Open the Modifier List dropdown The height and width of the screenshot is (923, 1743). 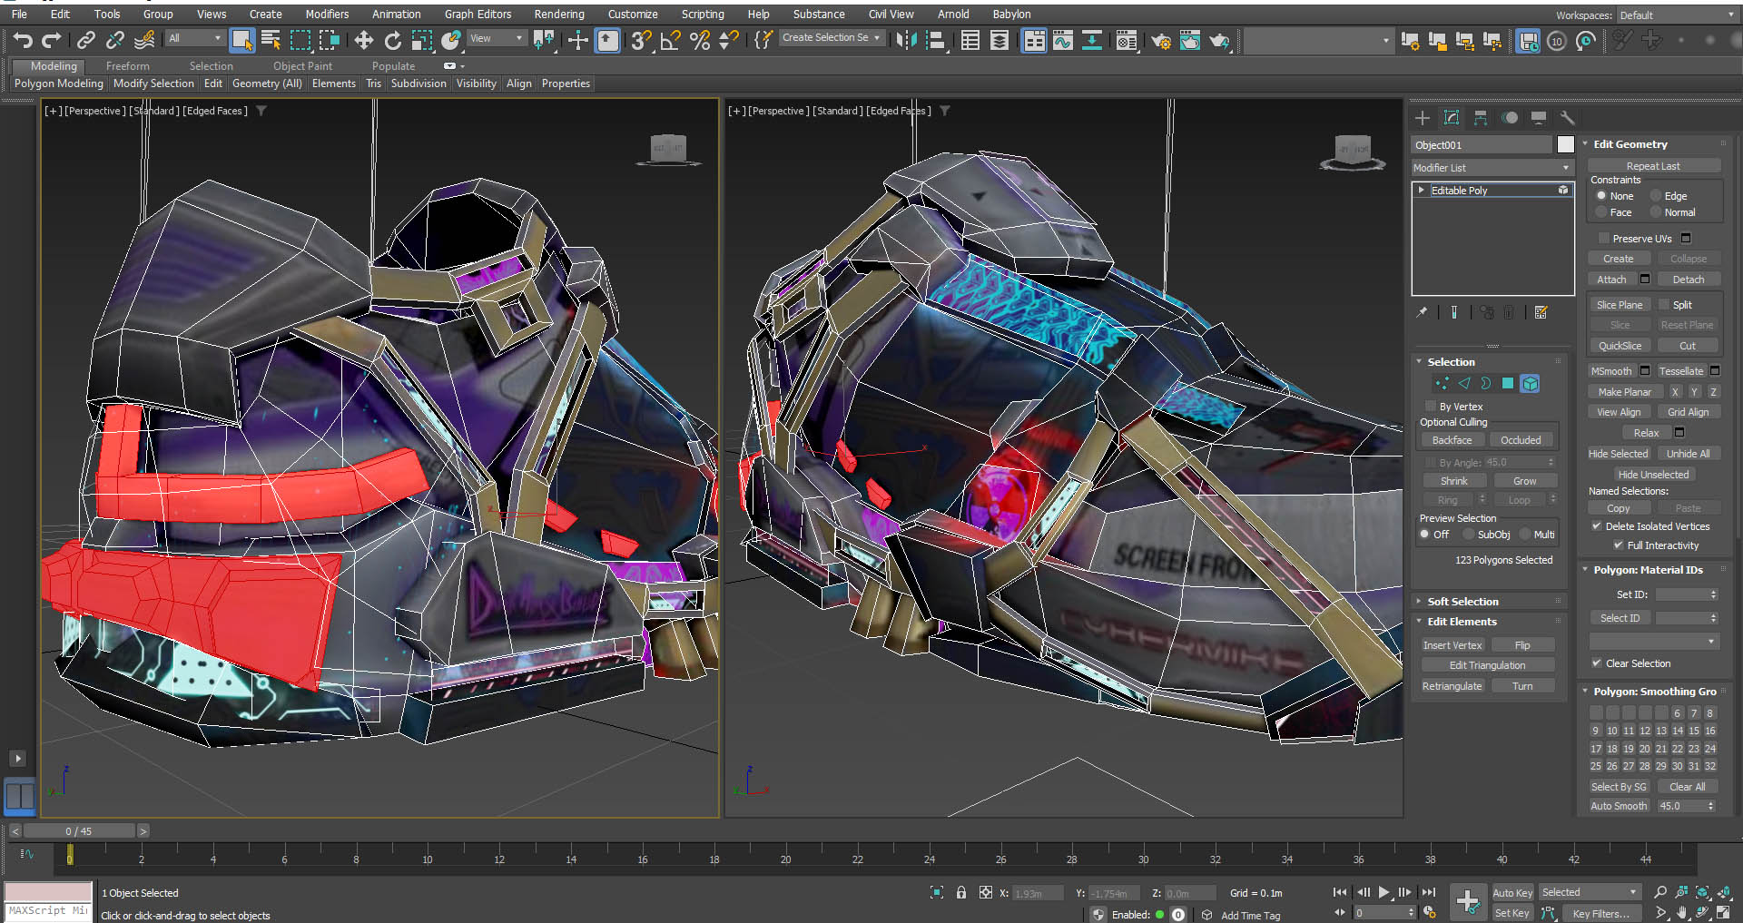[x=1491, y=168]
